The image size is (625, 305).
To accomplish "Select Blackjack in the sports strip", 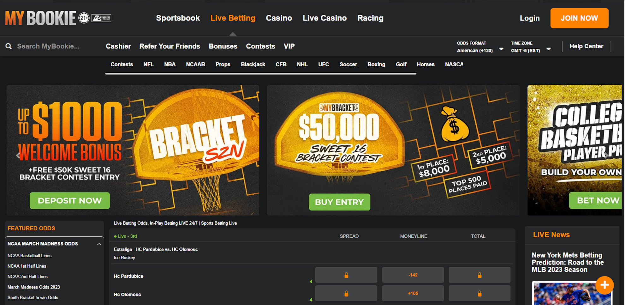I will click(x=253, y=64).
